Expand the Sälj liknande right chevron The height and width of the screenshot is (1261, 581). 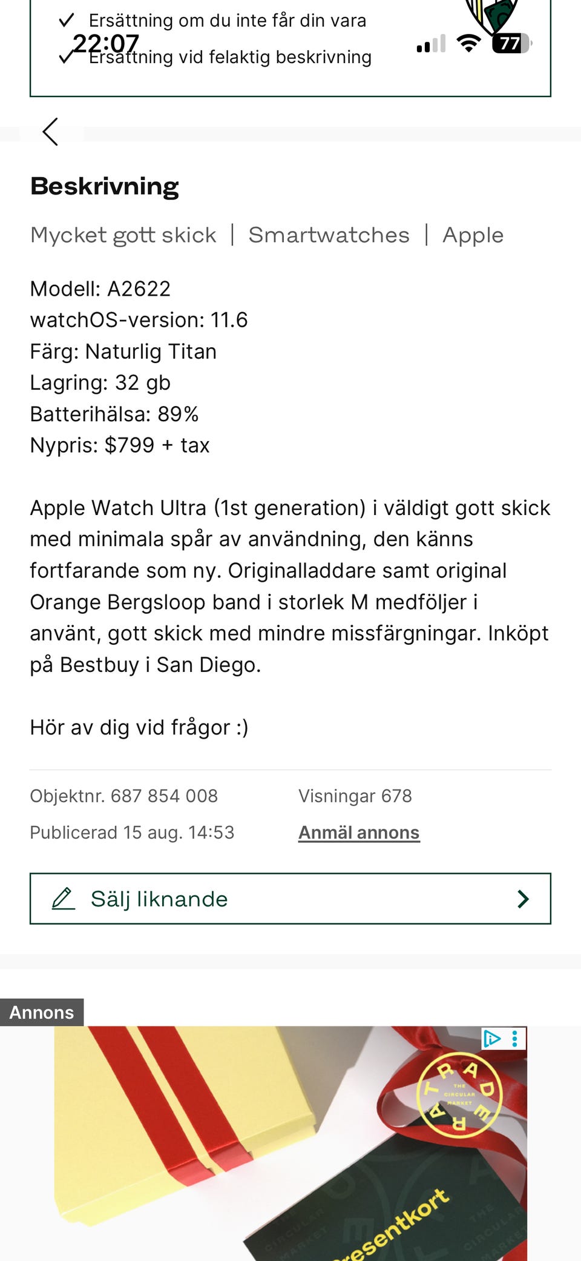pos(524,899)
